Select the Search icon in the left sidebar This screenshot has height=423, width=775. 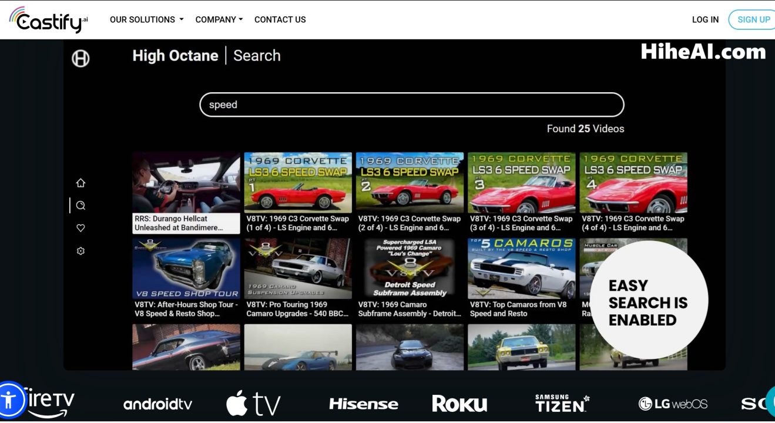(x=80, y=205)
